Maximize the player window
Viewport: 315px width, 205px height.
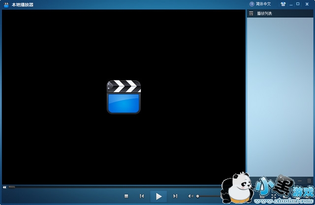pyautogui.click(x=298, y=4)
